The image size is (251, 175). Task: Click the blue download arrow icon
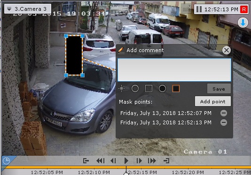[x=243, y=23]
